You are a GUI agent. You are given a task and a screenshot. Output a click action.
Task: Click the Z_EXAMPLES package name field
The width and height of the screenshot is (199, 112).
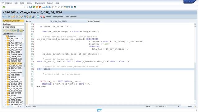pos(13,27)
